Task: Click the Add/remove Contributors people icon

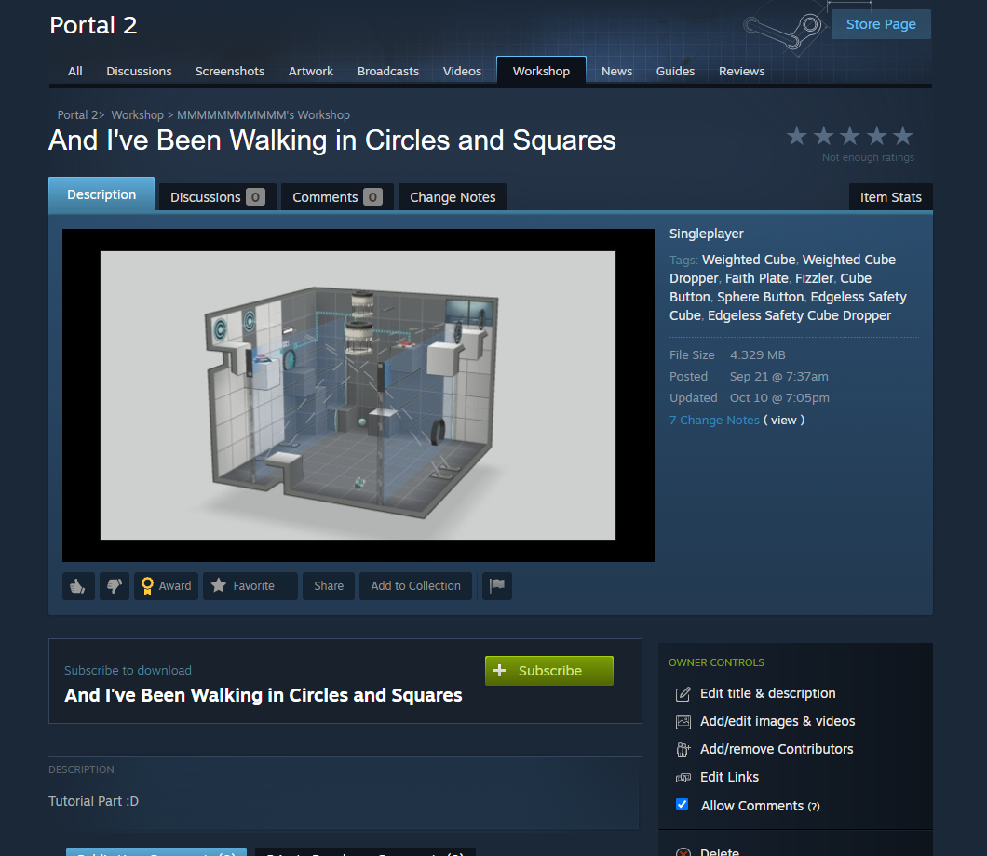Action: 681,749
